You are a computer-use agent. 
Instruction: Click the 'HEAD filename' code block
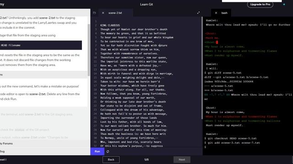(x=41, y=45)
